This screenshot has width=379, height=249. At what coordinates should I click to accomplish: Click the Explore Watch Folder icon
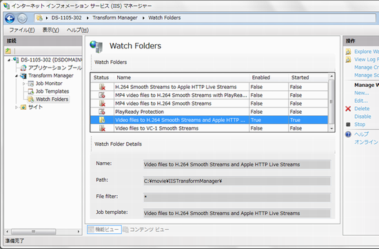[x=348, y=52]
